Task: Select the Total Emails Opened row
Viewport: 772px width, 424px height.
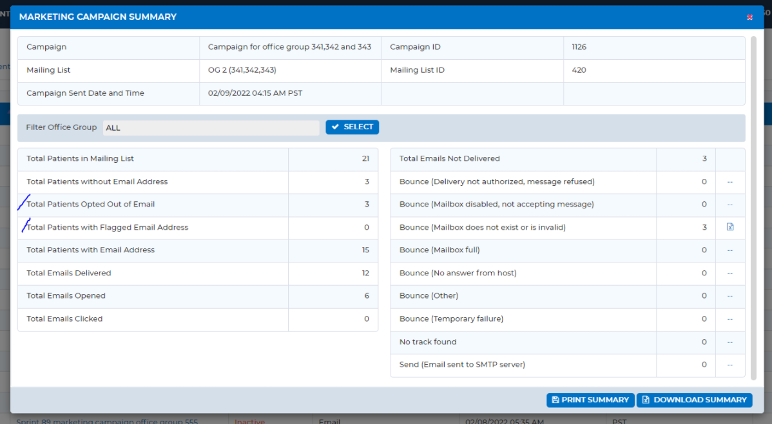Action: pos(198,296)
